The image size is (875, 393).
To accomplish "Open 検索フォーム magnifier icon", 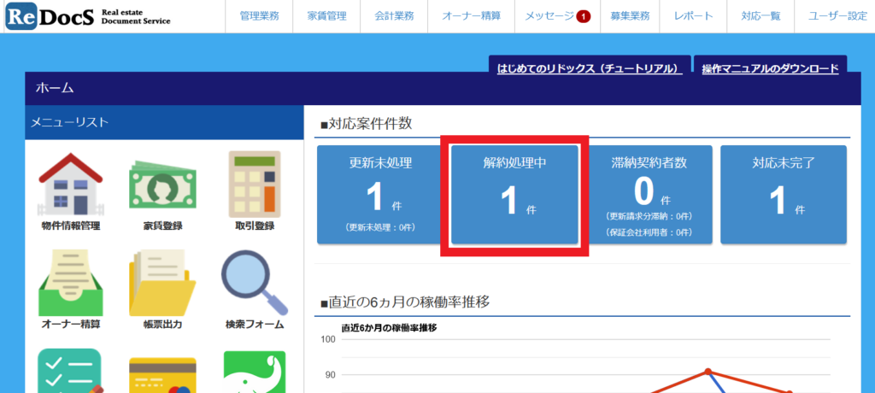I will click(x=255, y=283).
